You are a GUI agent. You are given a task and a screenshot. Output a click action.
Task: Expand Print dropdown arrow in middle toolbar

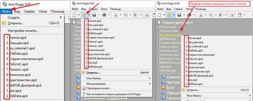pyautogui.click(x=109, y=15)
